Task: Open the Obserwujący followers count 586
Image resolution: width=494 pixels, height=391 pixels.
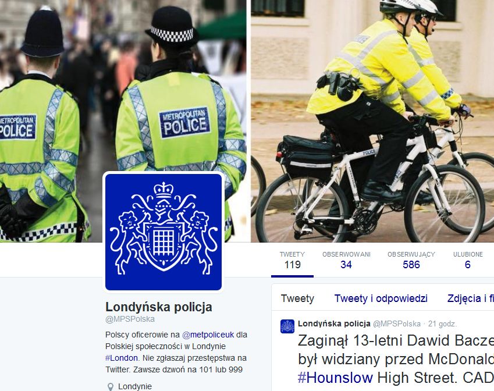Action: [411, 260]
